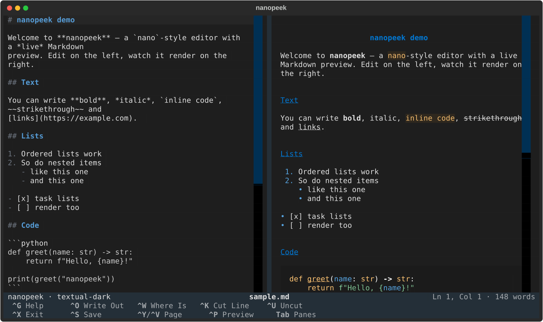Click '[ ] render too' line in editor

[x=43, y=207]
